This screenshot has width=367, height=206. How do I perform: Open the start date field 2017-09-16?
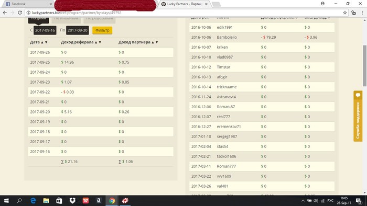pos(45,30)
